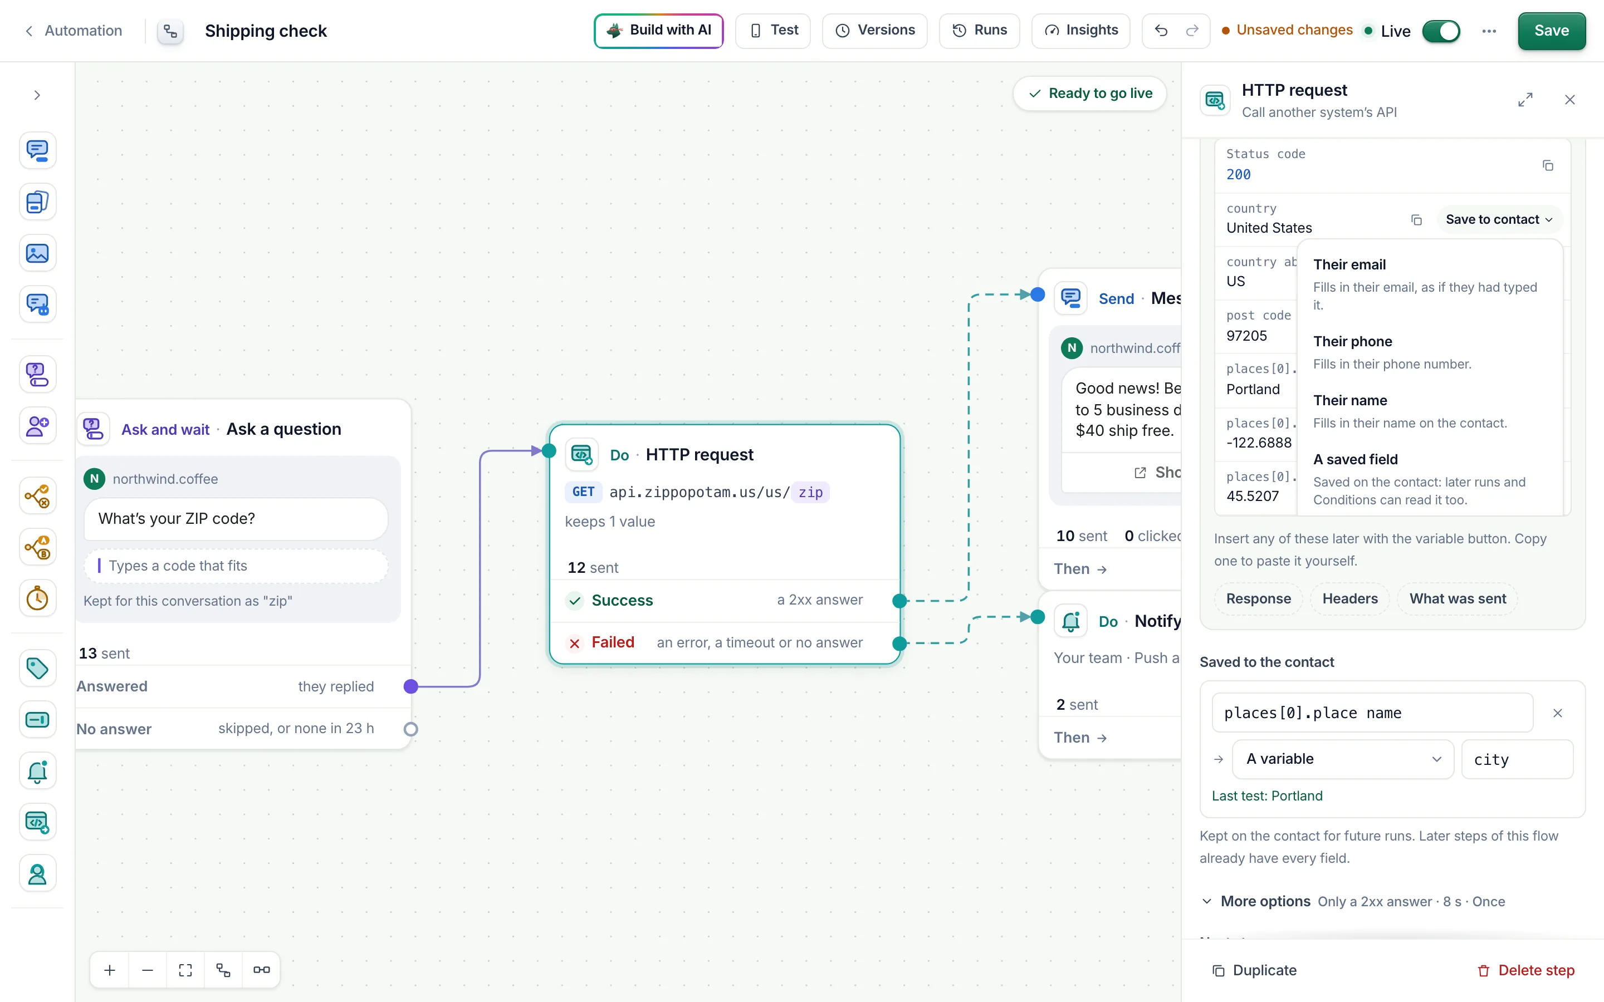1604x1002 pixels.
Task: Open the A variable dropdown
Action: point(1342,759)
